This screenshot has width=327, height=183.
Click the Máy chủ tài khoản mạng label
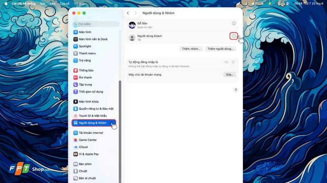145,74
